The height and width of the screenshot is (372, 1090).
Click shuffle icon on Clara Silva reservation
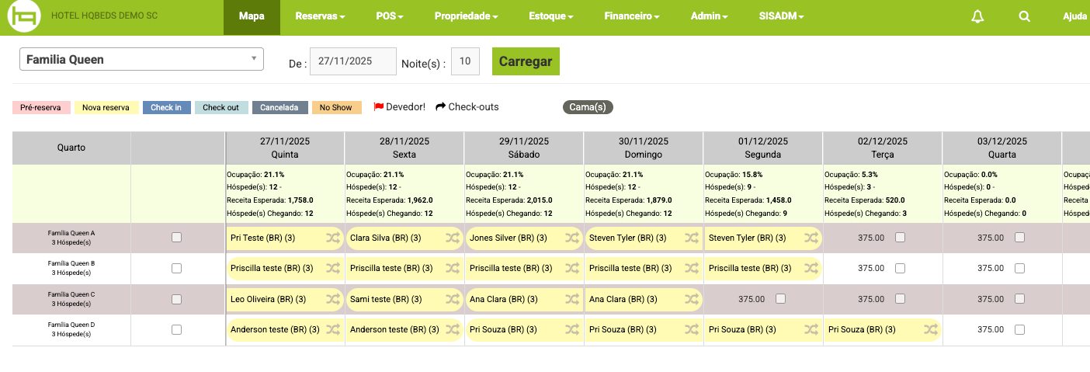(x=452, y=238)
